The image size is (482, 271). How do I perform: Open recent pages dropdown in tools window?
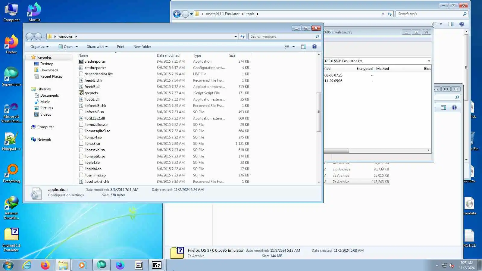[x=191, y=14]
